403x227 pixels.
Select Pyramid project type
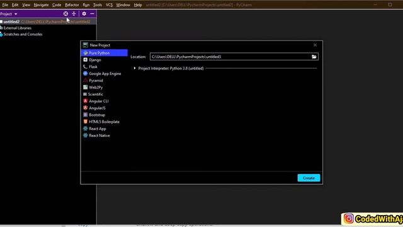tap(104, 81)
